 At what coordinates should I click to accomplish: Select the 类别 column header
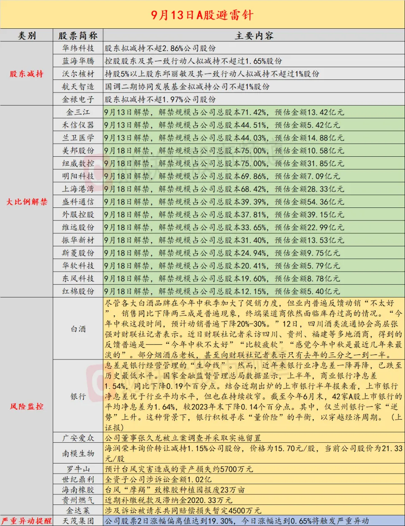coord(27,35)
